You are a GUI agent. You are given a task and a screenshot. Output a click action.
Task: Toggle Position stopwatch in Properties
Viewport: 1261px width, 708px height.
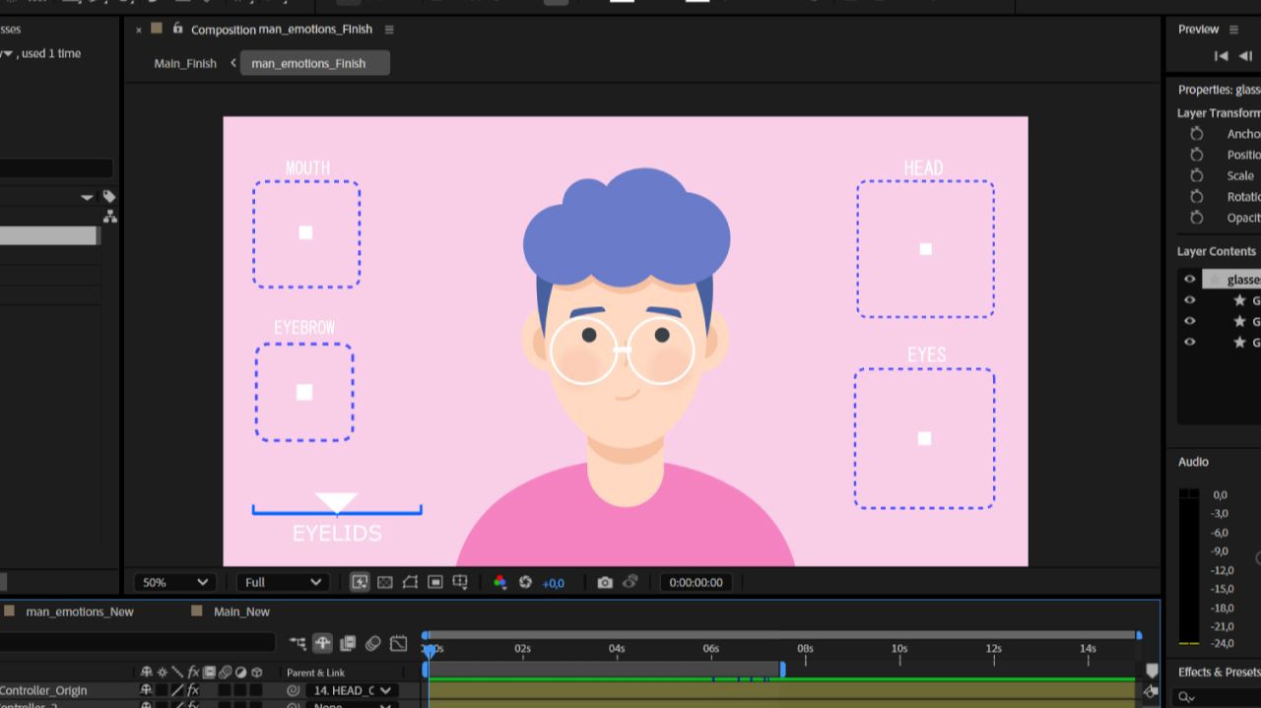click(x=1197, y=155)
